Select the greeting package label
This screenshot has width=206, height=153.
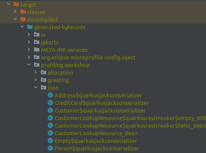tap(58, 80)
